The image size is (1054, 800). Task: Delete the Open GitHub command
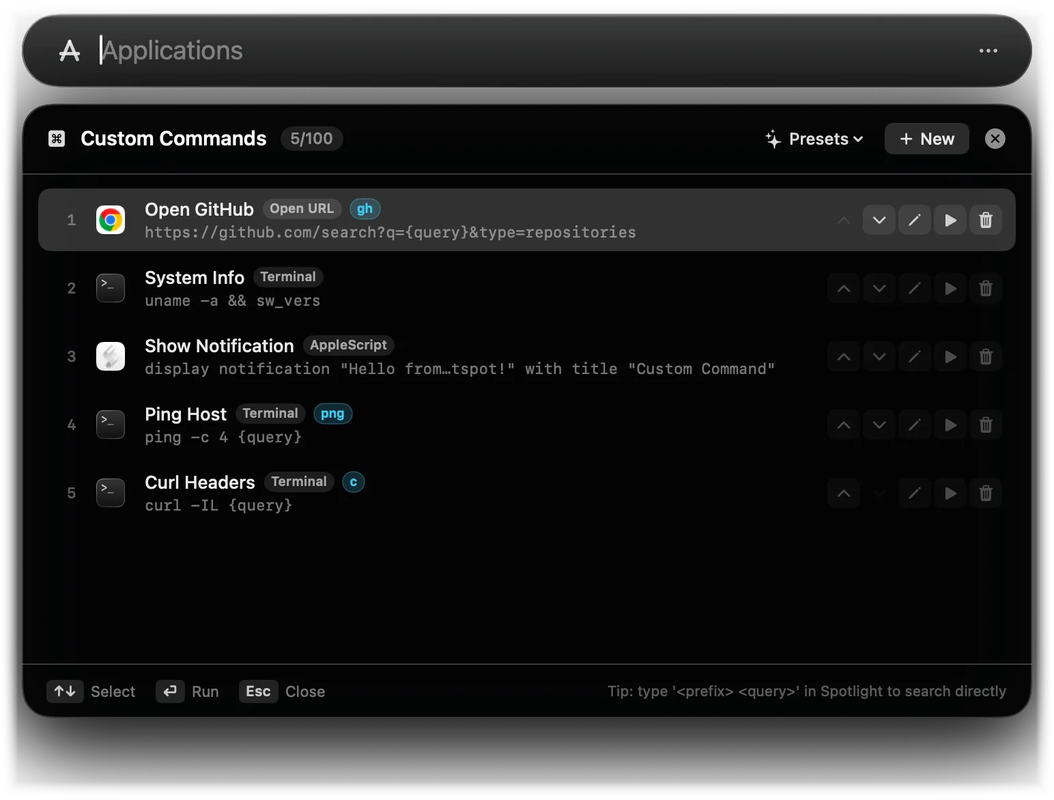(x=986, y=220)
